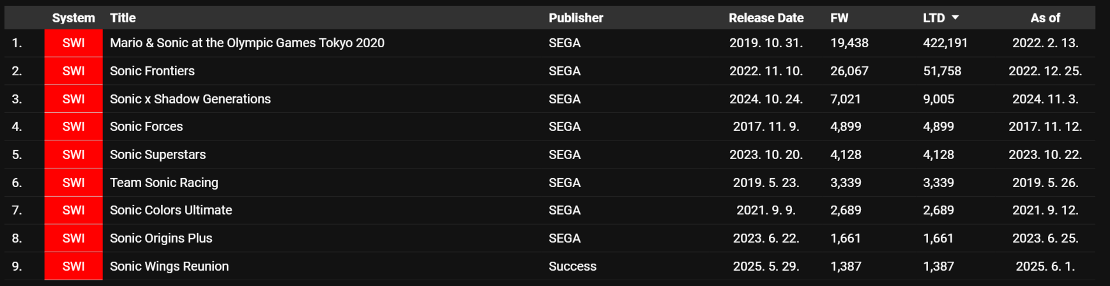
Task: Click the Success publisher name
Action: (x=572, y=266)
